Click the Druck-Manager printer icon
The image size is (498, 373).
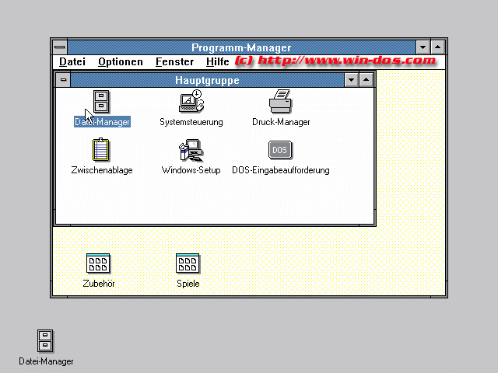tap(281, 102)
